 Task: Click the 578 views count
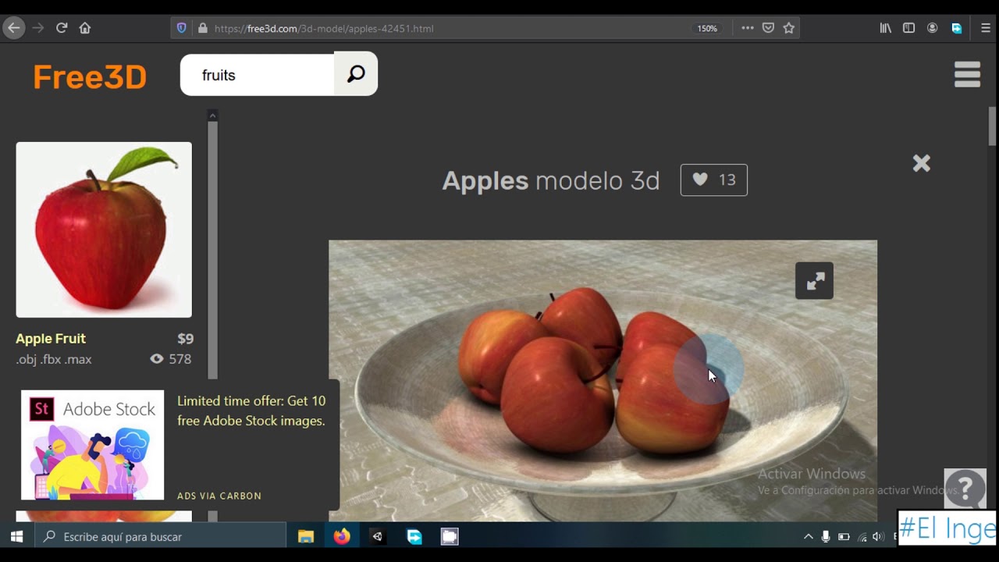coord(180,359)
